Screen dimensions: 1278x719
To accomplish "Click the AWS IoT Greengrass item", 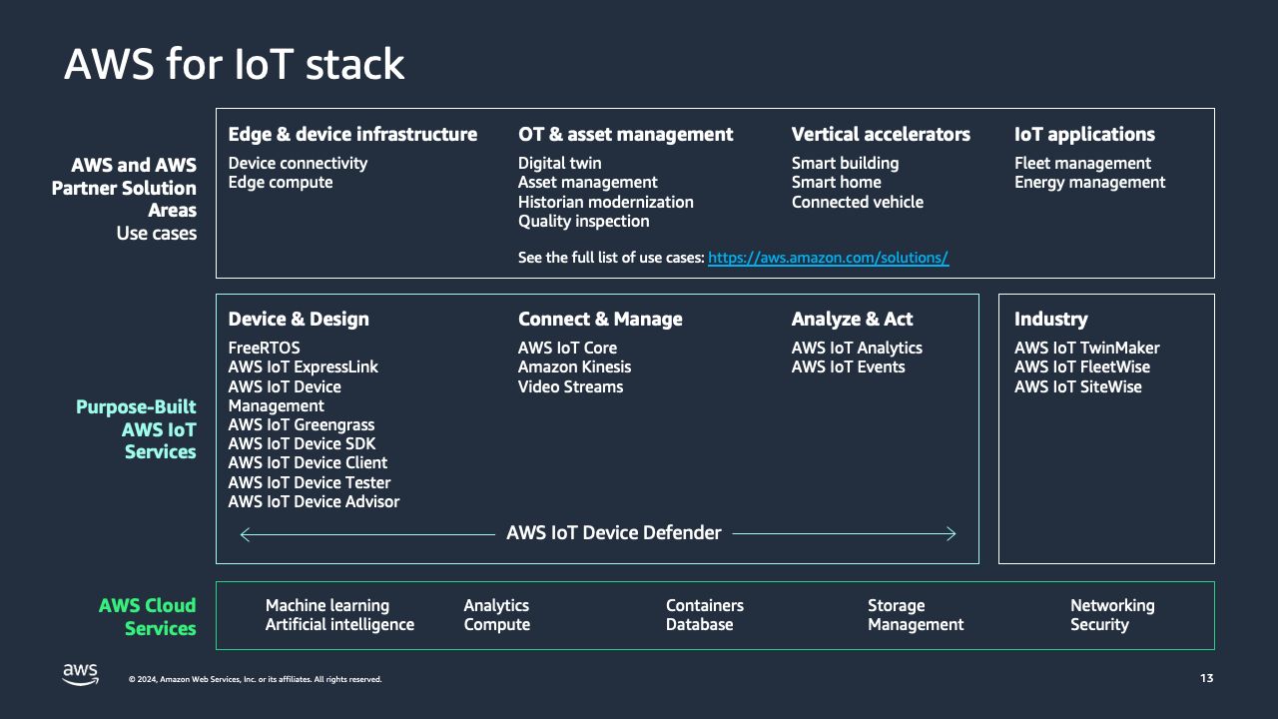I will point(301,424).
